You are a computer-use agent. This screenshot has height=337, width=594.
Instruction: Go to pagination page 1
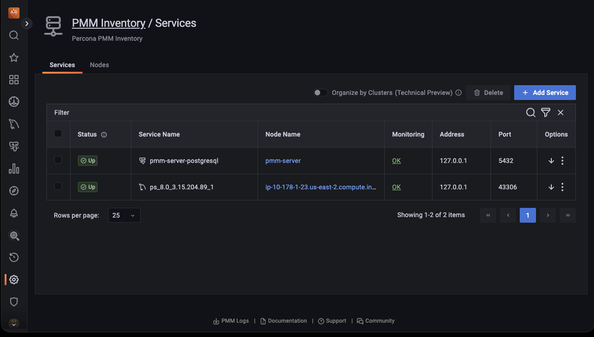pyautogui.click(x=528, y=215)
